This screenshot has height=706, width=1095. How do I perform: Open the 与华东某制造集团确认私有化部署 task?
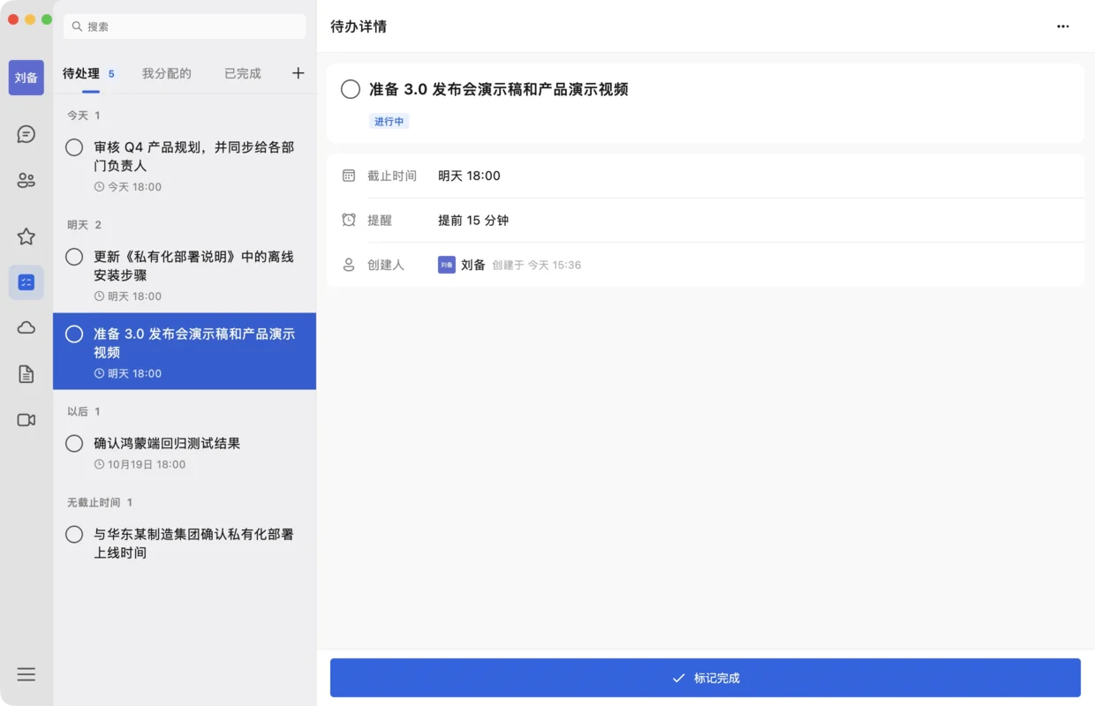click(x=185, y=544)
